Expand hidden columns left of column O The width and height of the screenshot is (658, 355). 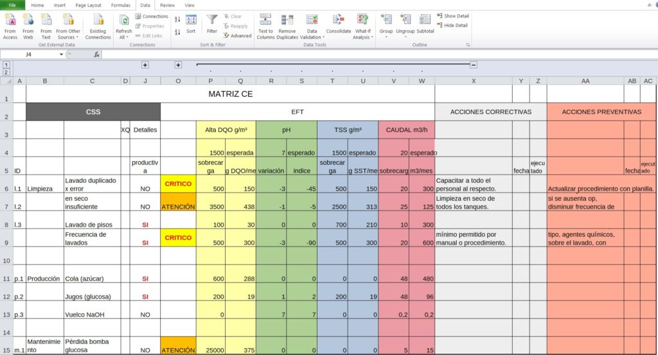point(178,65)
